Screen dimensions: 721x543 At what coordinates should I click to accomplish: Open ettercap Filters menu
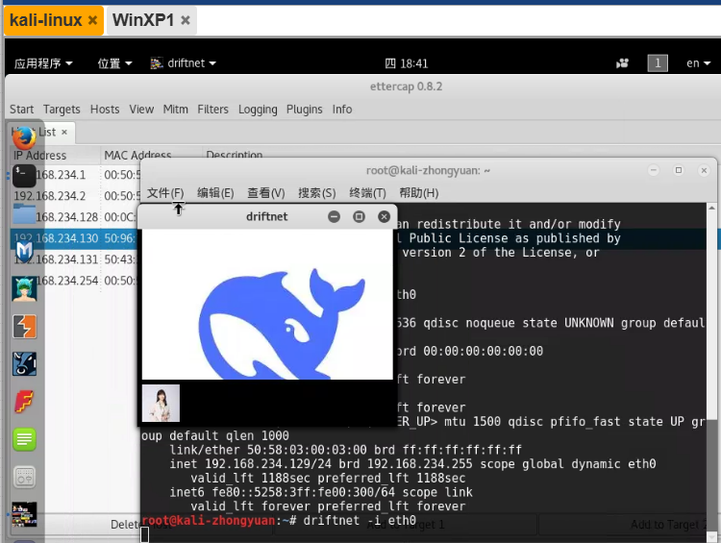coord(212,110)
